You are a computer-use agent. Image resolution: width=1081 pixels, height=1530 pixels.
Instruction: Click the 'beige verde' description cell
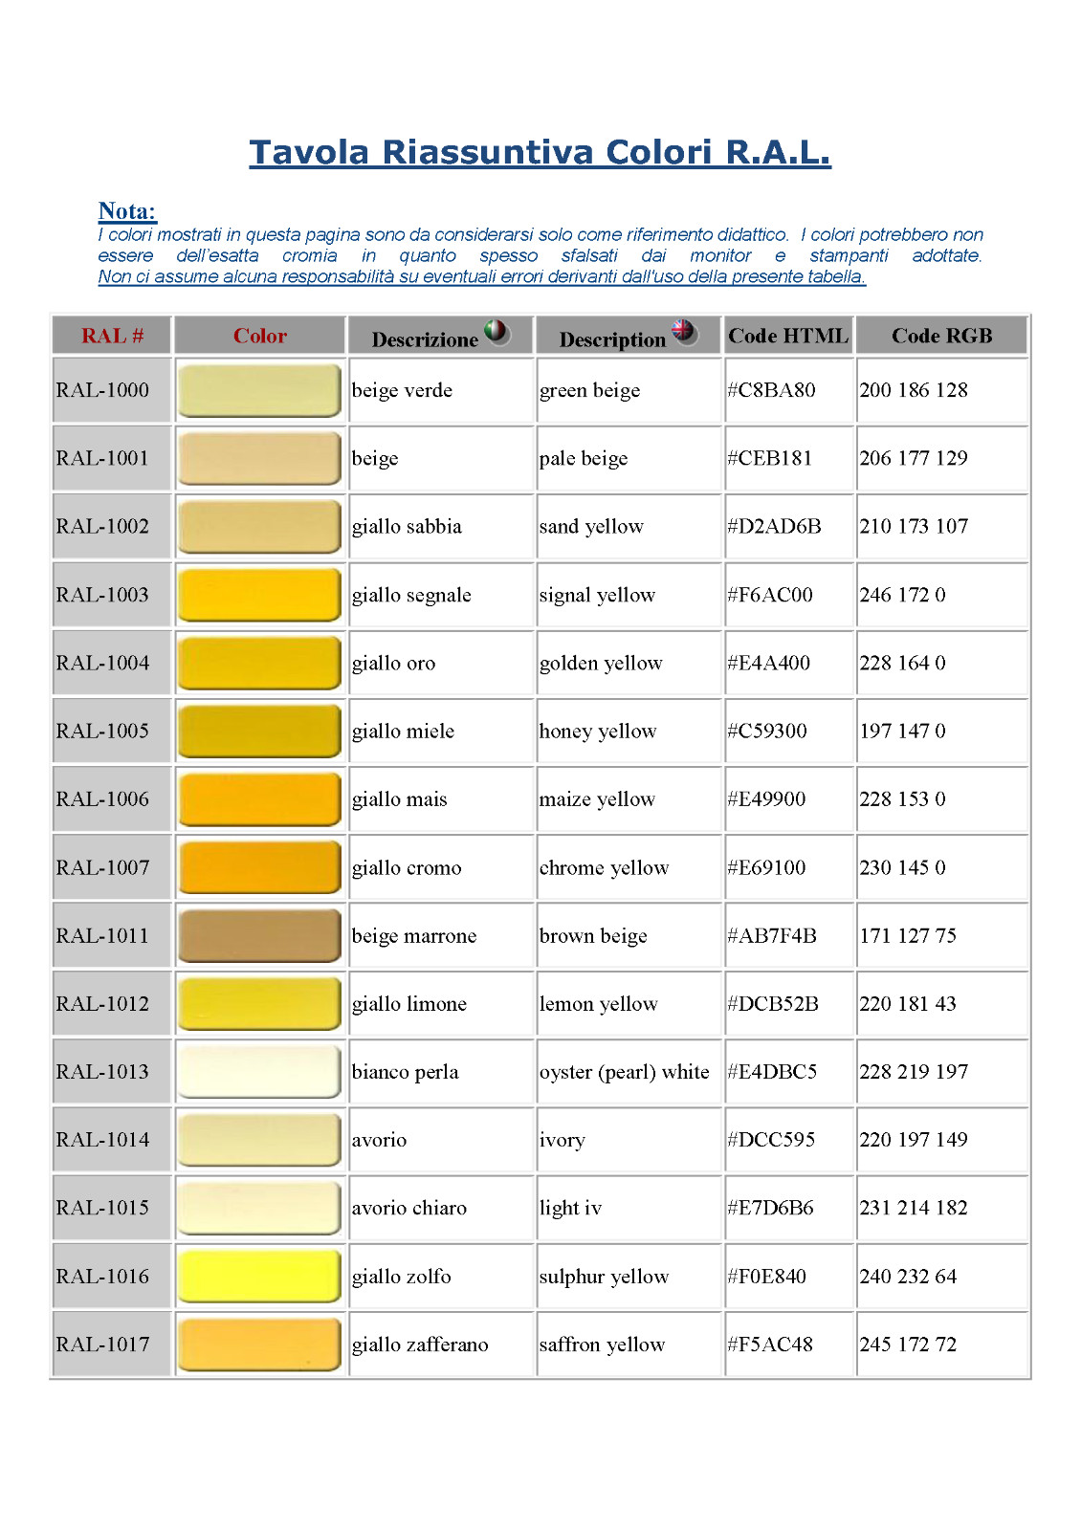(x=441, y=390)
